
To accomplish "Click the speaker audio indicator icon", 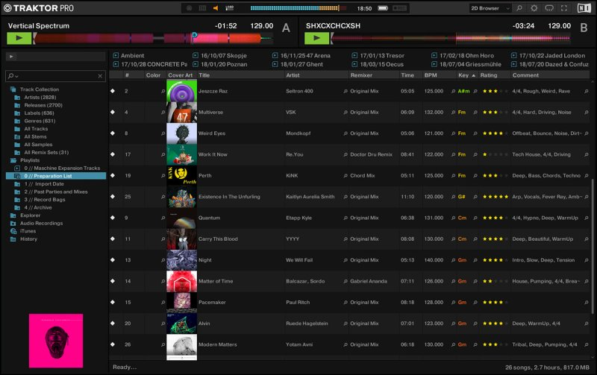I will [216, 8].
